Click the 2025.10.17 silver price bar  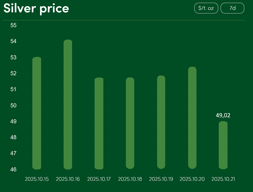99,123
